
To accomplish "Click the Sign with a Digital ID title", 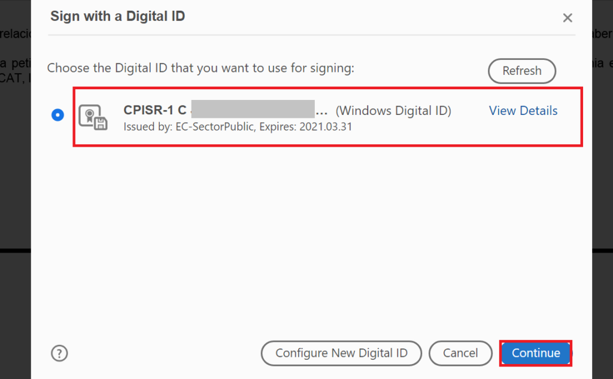I will tap(117, 16).
